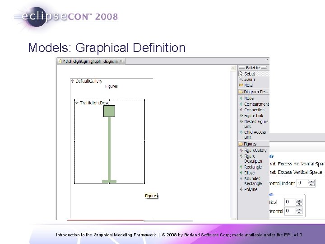325x244 pixels.
Task: Choose the Child Access Link tool
Action: pyautogui.click(x=254, y=135)
